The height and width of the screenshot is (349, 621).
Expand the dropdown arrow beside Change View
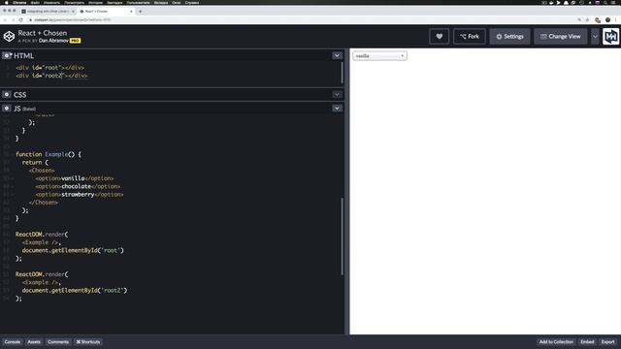click(x=595, y=37)
